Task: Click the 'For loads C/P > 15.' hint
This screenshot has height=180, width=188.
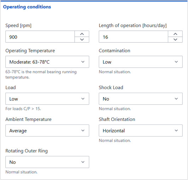Action: click(x=23, y=109)
